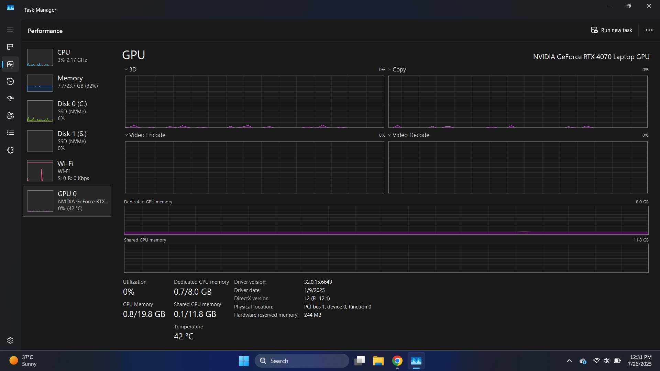Click the driver date 1/9/2025
Viewport: 660px width, 371px height.
coord(314,290)
